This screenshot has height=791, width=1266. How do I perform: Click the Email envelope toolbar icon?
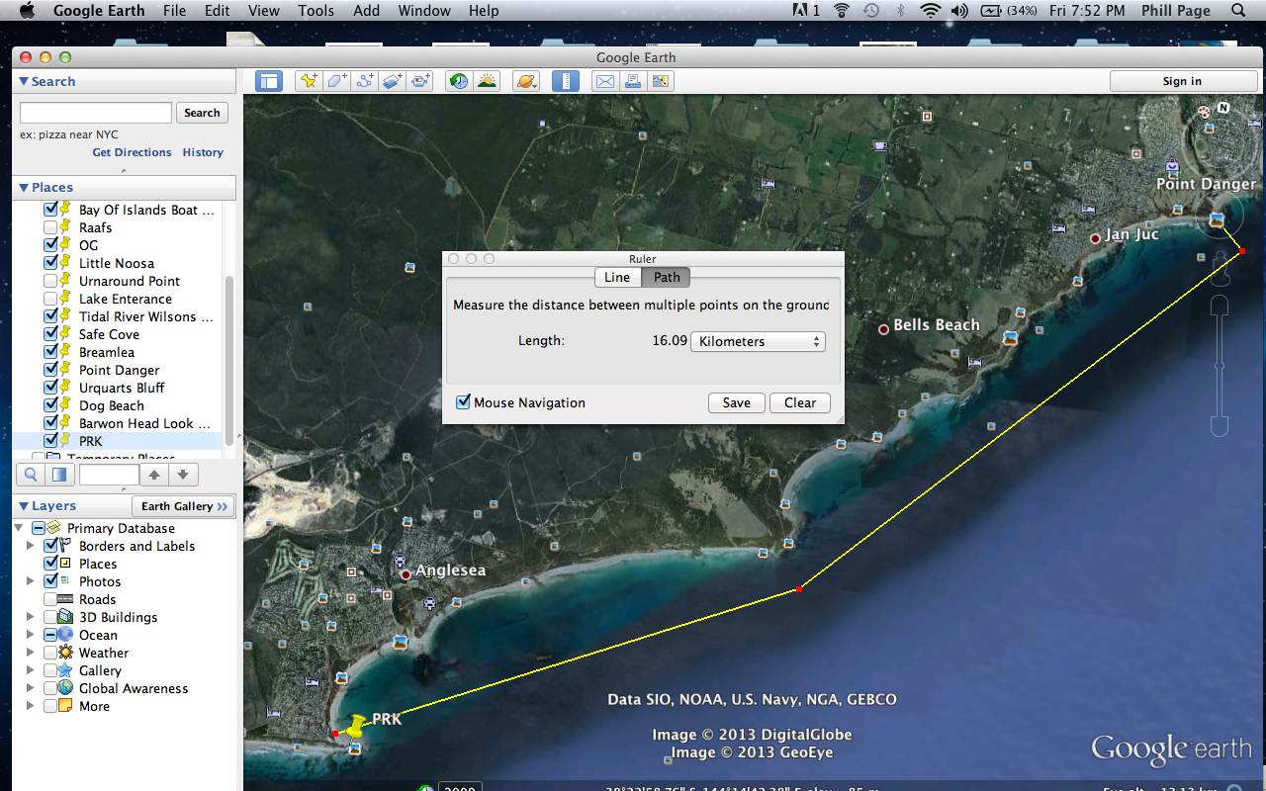[603, 81]
